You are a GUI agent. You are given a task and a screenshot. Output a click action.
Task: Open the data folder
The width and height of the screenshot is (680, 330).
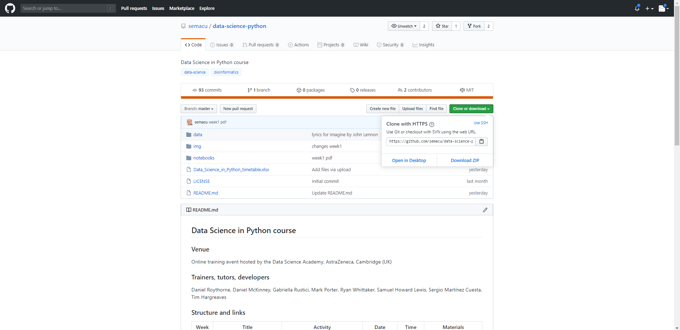click(198, 135)
